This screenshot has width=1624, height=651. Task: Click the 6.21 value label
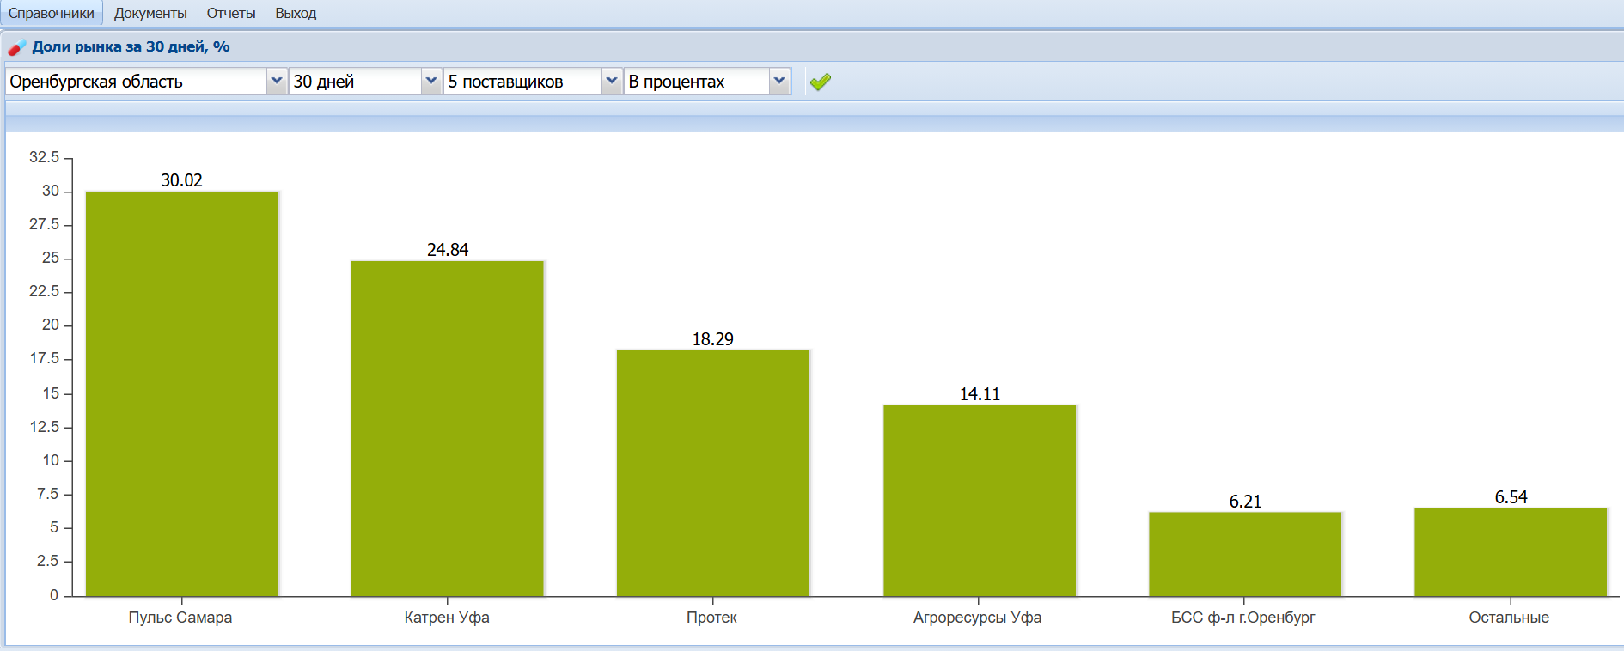click(x=1245, y=502)
